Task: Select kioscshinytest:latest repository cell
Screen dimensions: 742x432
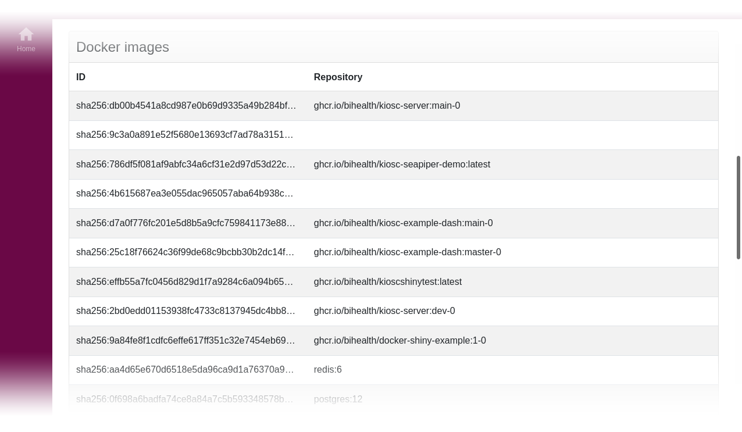Action: 512,282
